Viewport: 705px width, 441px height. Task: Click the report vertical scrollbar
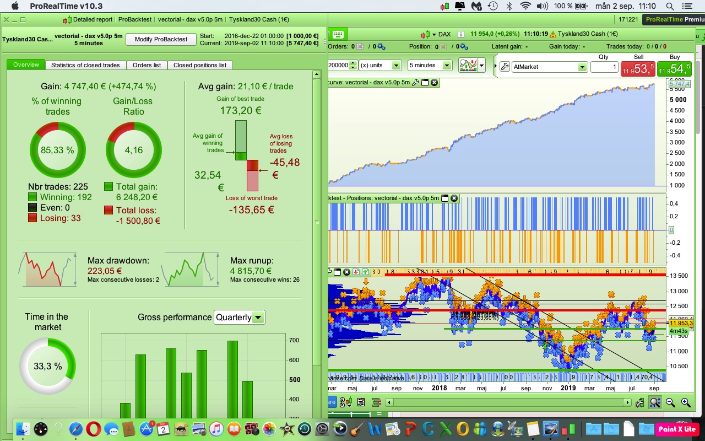[x=317, y=222]
